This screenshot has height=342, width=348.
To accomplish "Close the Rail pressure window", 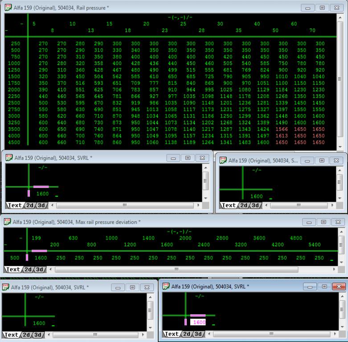I will [337, 8].
